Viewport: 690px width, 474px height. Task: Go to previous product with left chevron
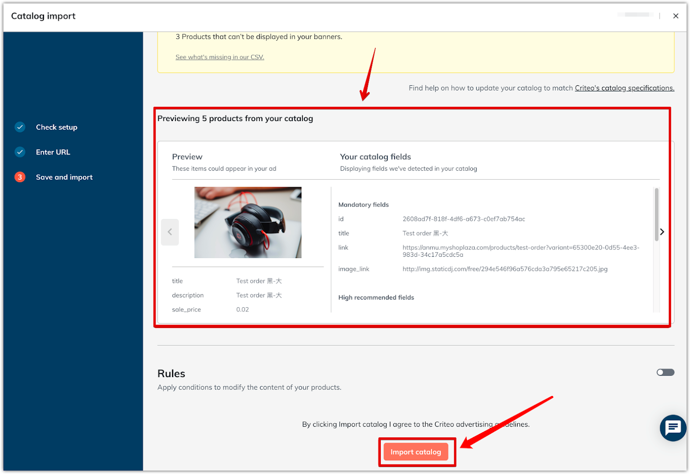(170, 232)
